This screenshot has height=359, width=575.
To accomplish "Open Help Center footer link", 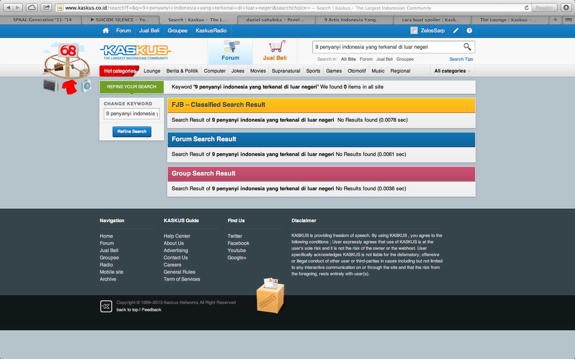I will click(x=177, y=236).
